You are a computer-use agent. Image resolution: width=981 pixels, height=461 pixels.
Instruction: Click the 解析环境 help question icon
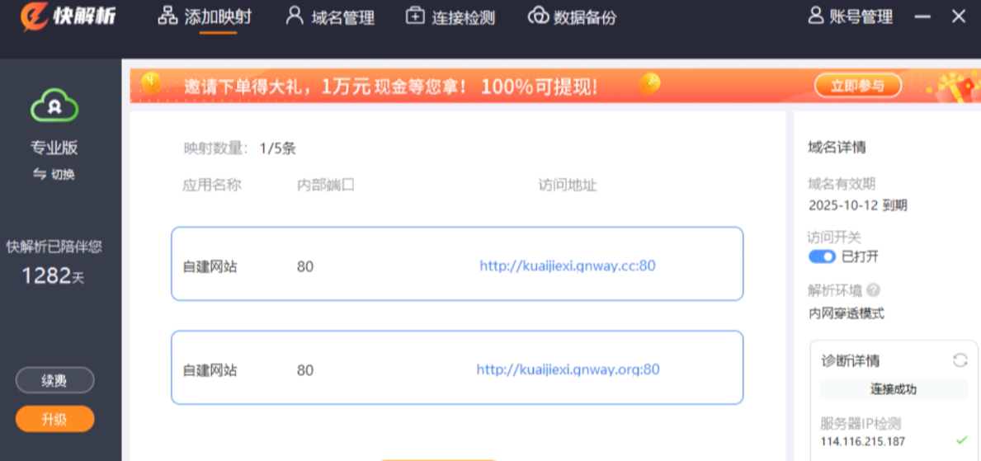click(x=874, y=291)
